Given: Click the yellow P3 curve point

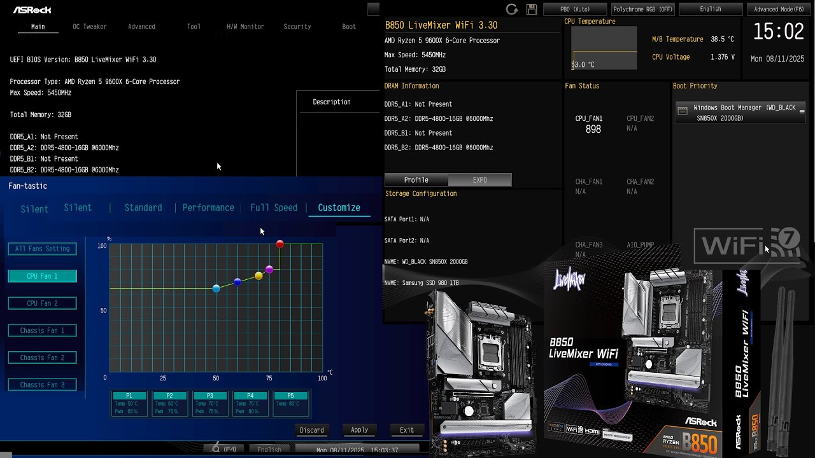Looking at the screenshot, I should pos(259,276).
